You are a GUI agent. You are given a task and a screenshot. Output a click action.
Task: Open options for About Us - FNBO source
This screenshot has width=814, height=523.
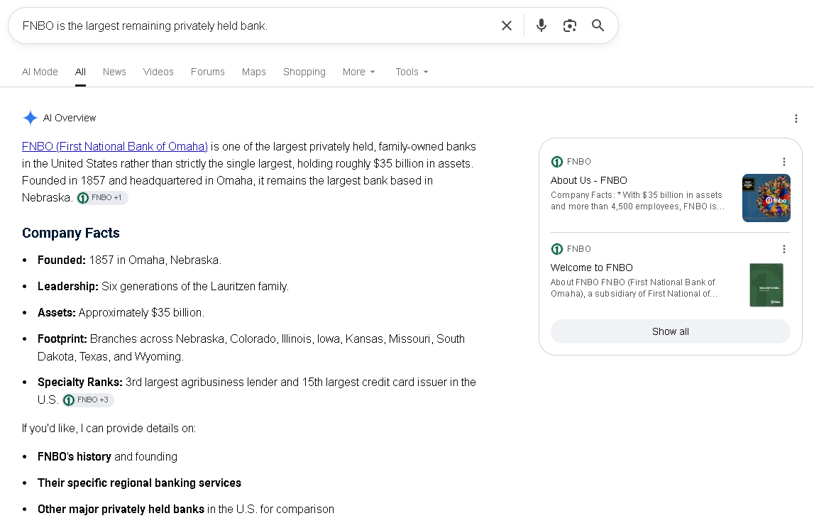click(784, 162)
